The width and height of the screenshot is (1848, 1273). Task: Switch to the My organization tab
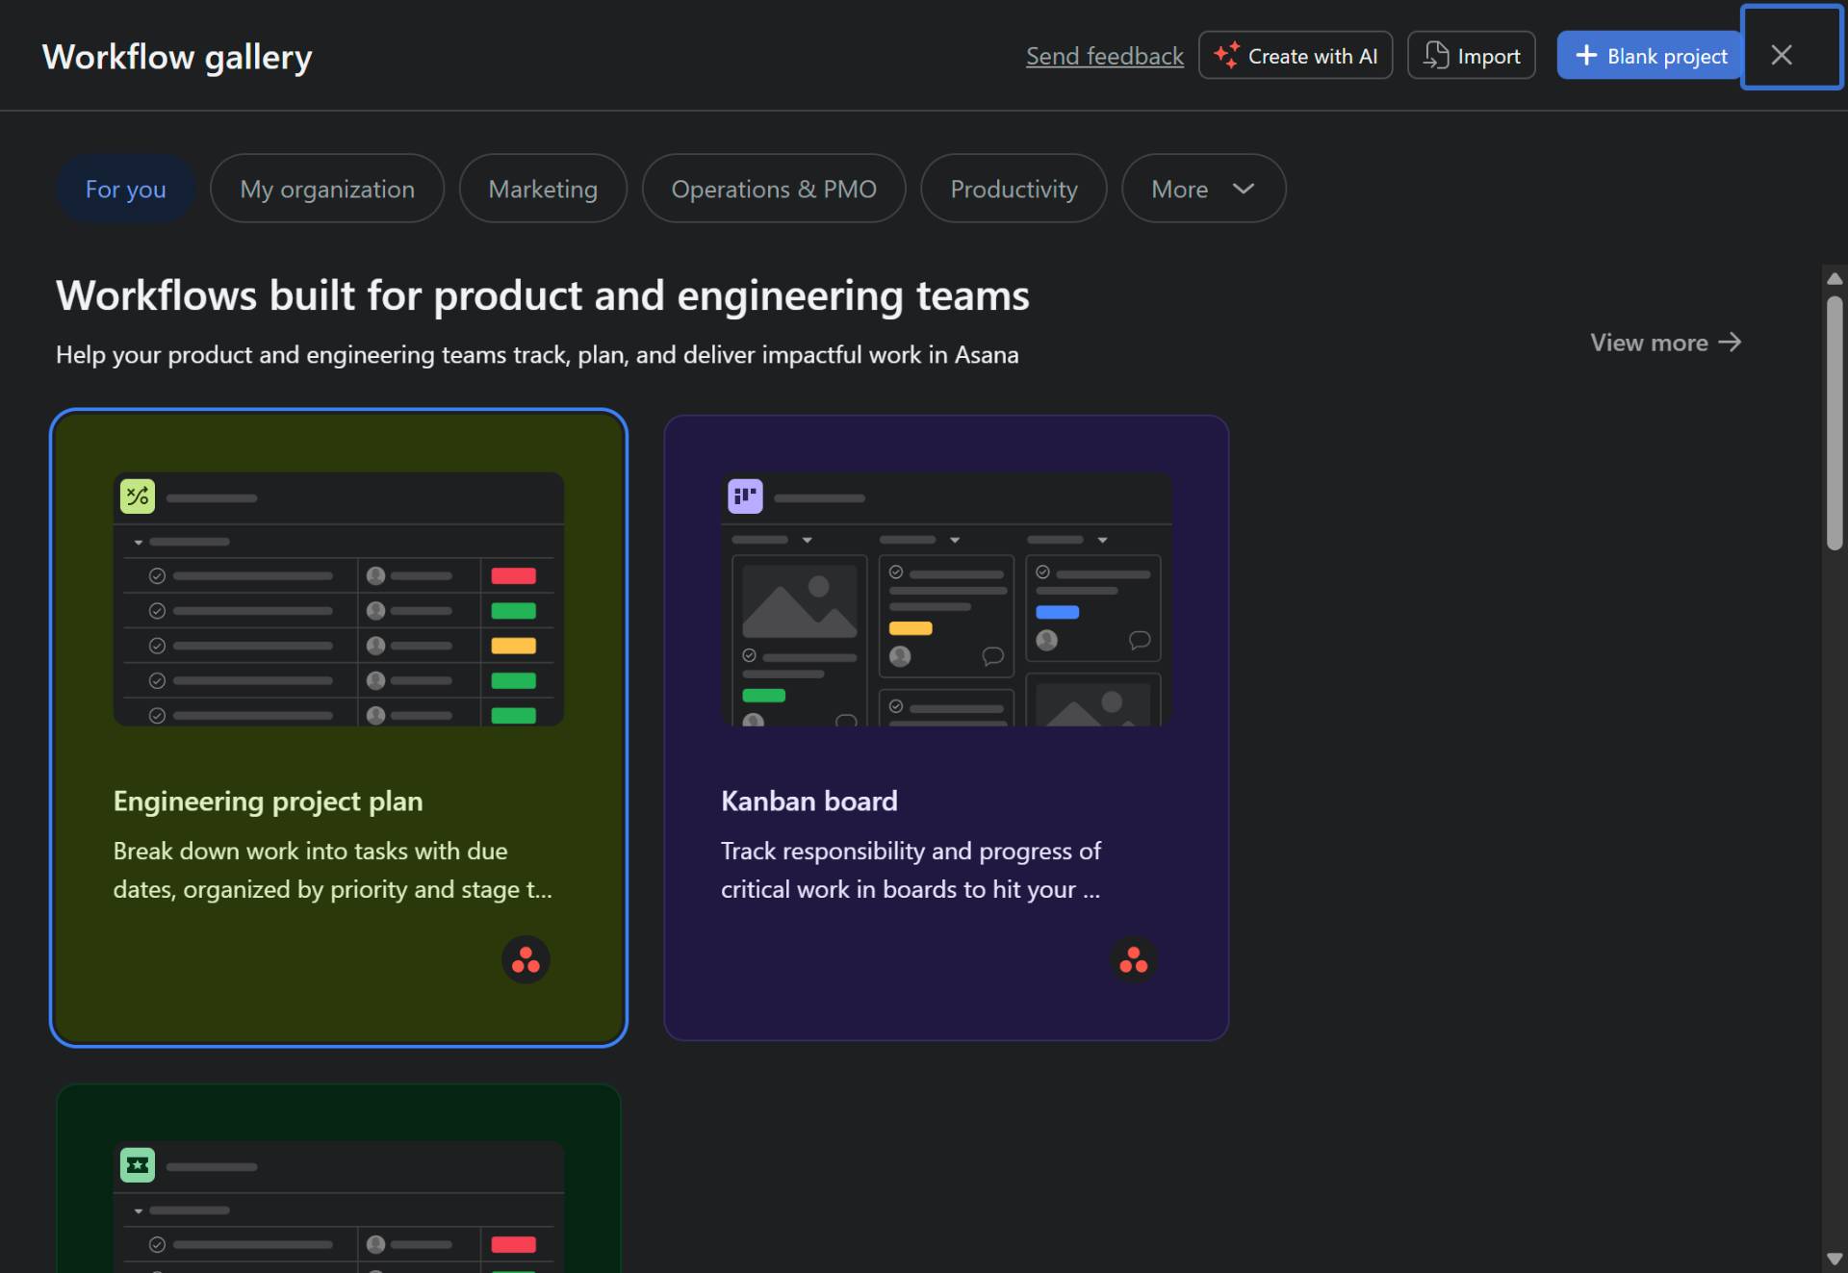[327, 189]
